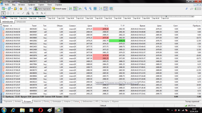Open the Эксперты tab
Image resolution: width=202 pixels, height=113 pixels.
tap(105, 101)
